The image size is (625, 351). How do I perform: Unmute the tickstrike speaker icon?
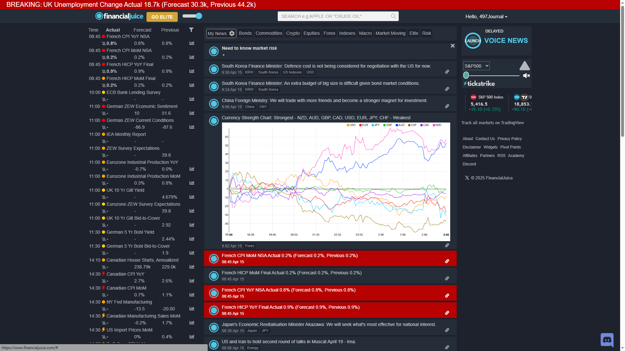pyautogui.click(x=526, y=76)
